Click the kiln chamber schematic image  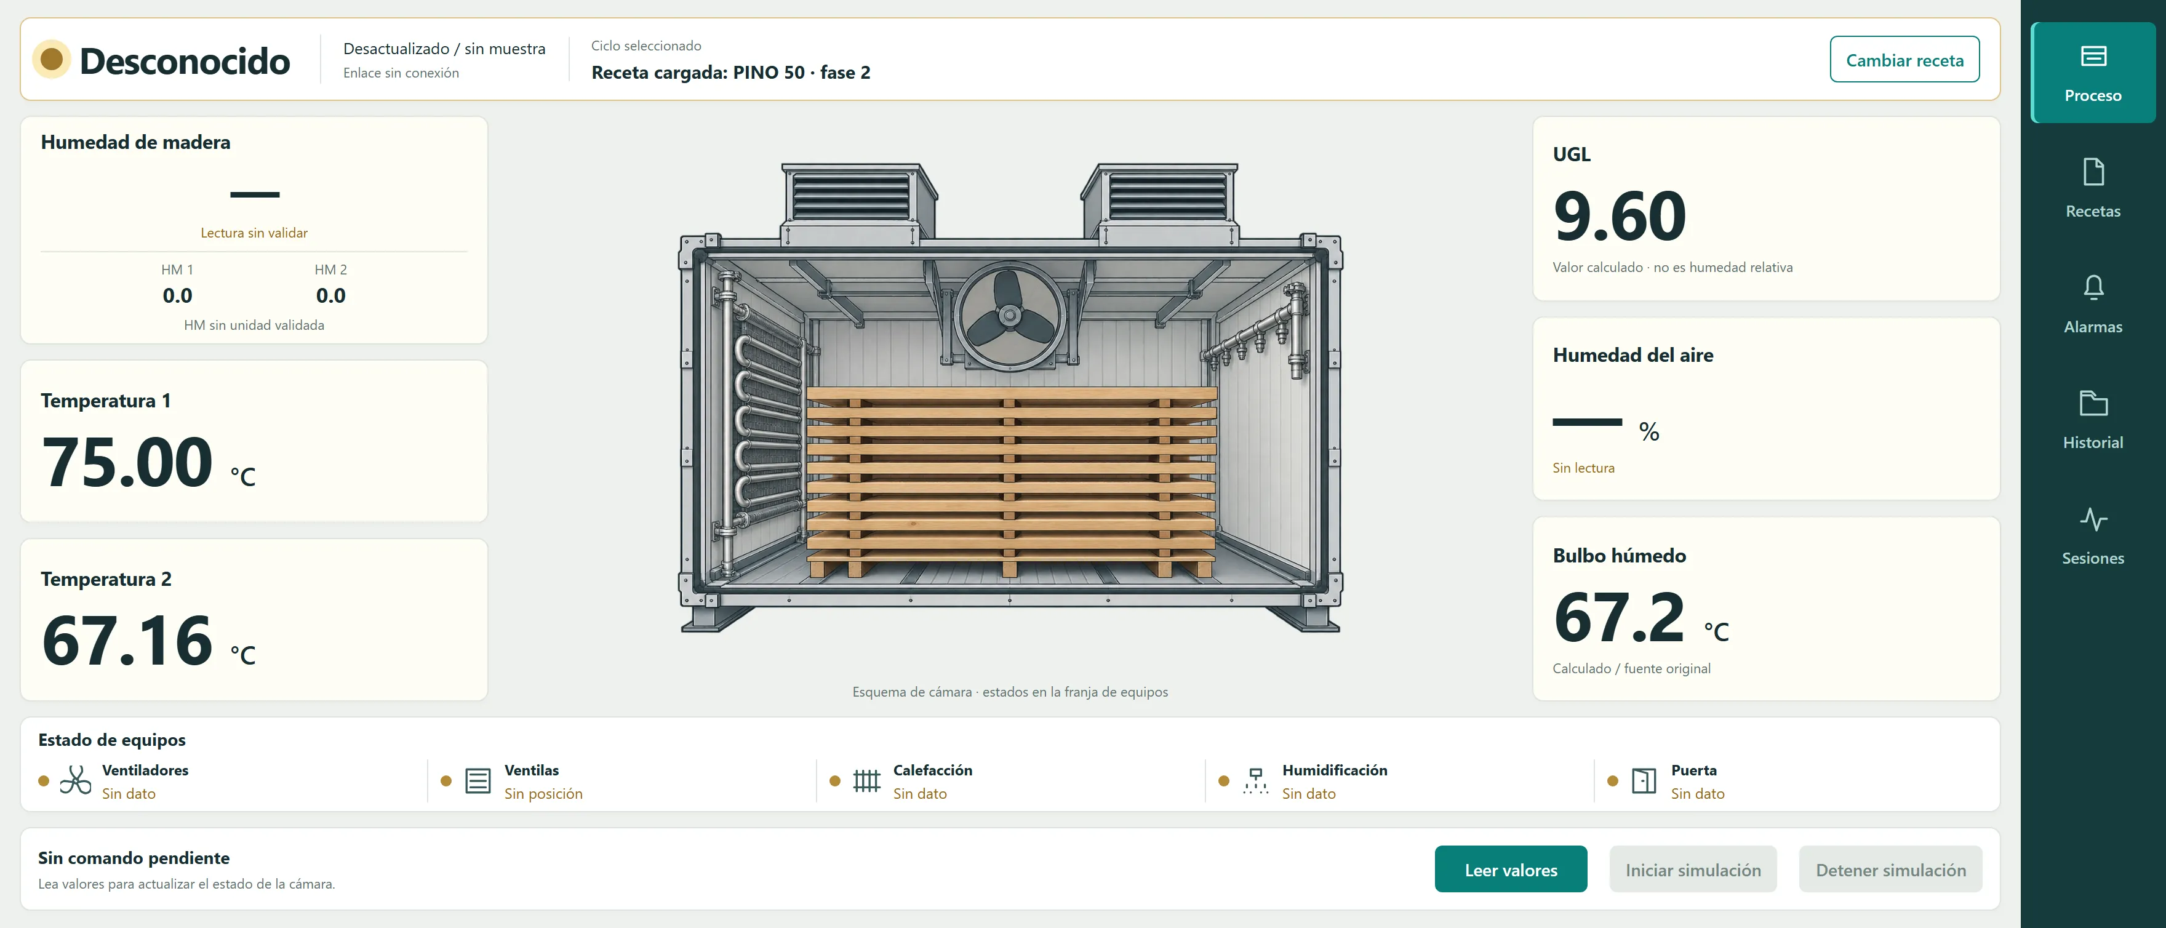pyautogui.click(x=1010, y=398)
